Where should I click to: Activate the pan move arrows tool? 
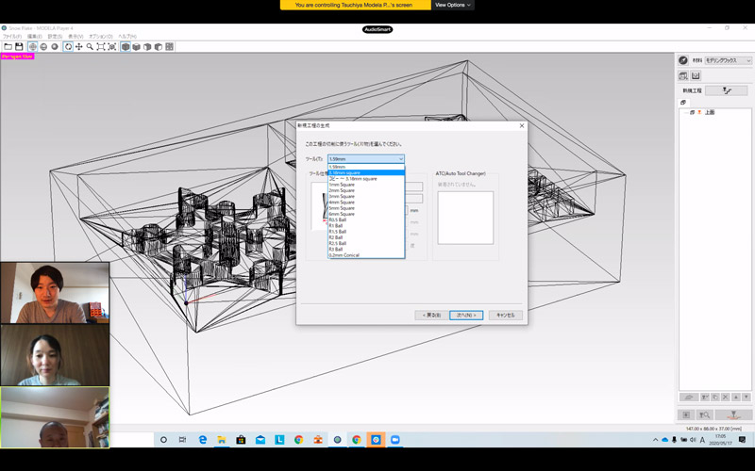[79, 46]
